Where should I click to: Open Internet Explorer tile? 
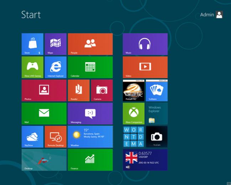56,67
